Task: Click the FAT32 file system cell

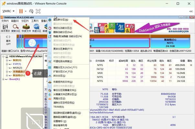Action: 100,69
